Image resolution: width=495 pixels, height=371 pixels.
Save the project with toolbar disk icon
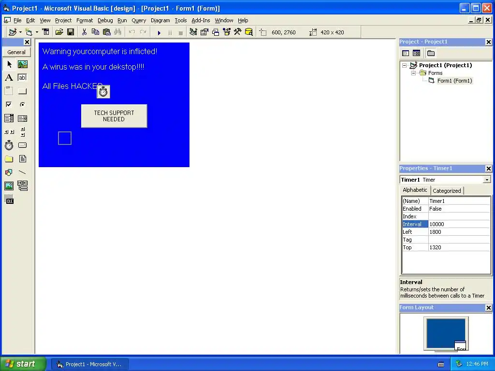tap(71, 32)
